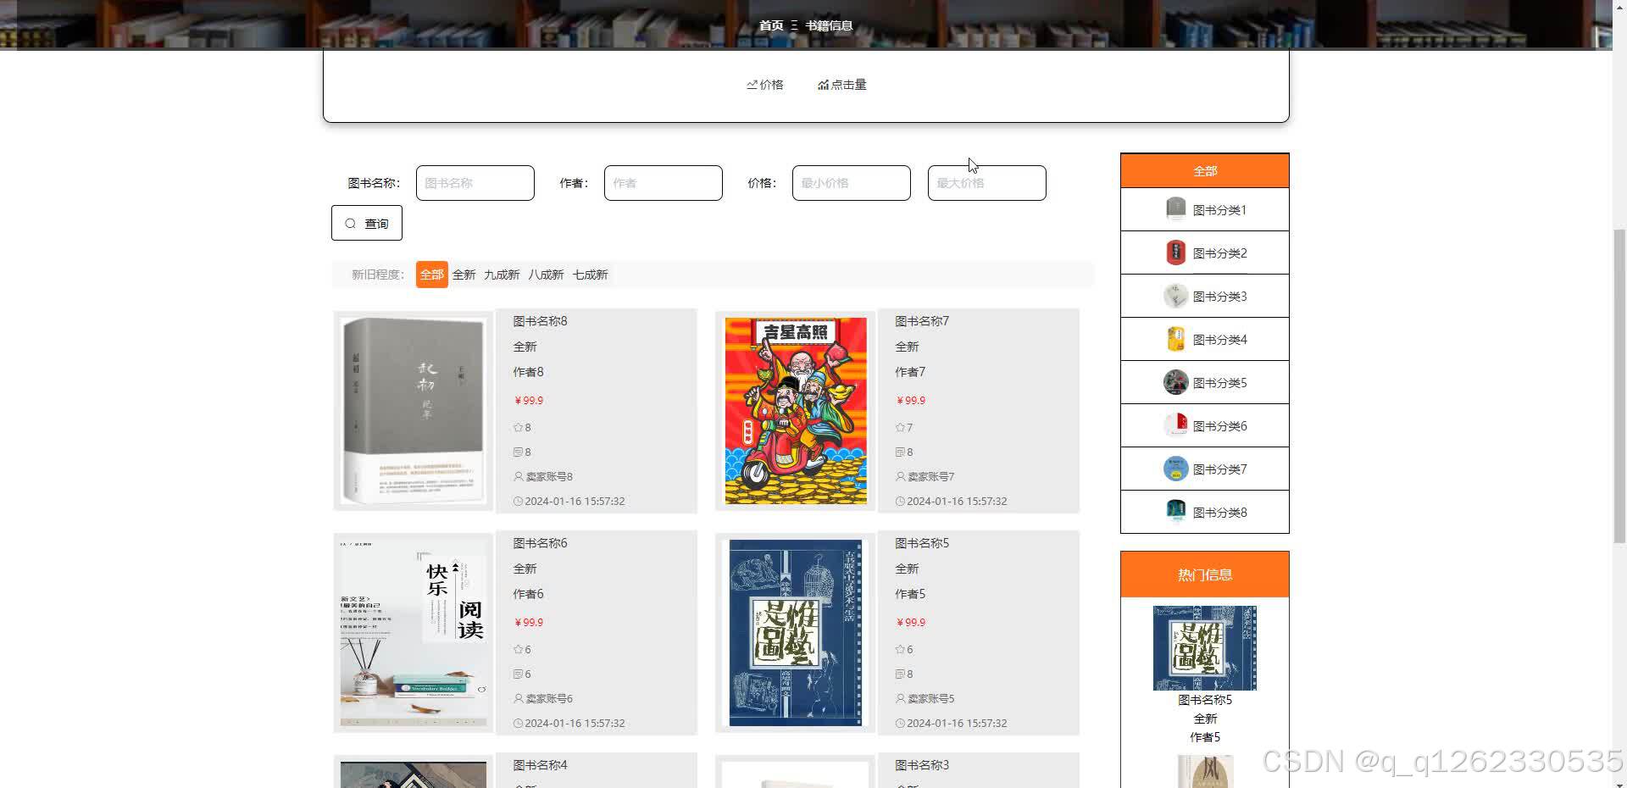1627x788 pixels.
Task: Focus the 最大价格 input field
Action: [x=987, y=183]
